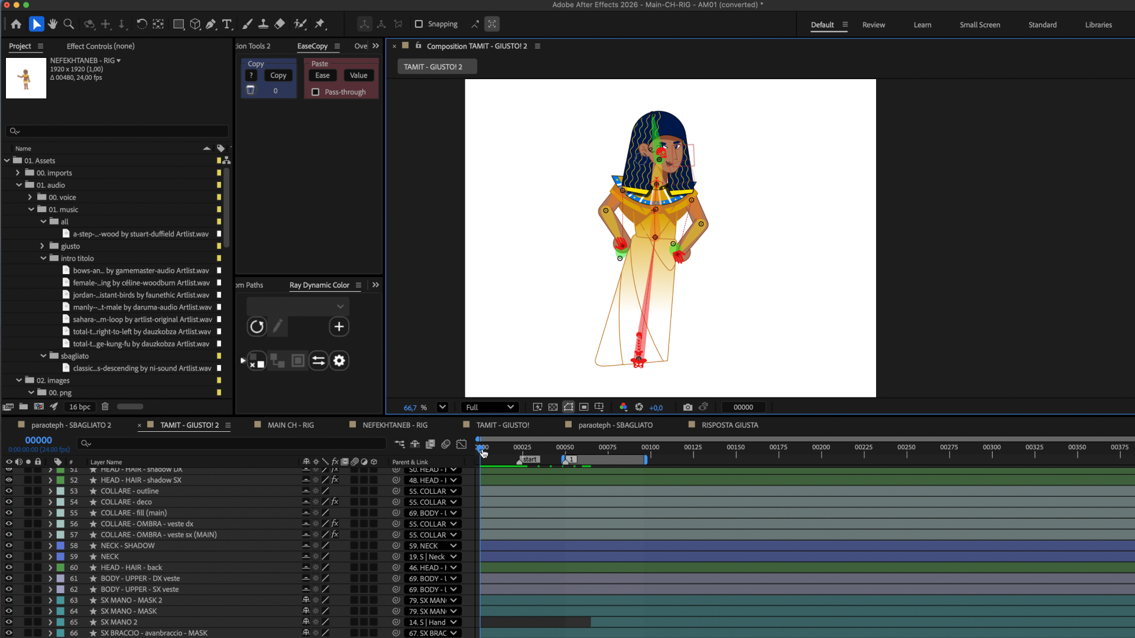The image size is (1135, 638).
Task: Click the Ray Dynamic Color refresh icon
Action: pyautogui.click(x=257, y=327)
